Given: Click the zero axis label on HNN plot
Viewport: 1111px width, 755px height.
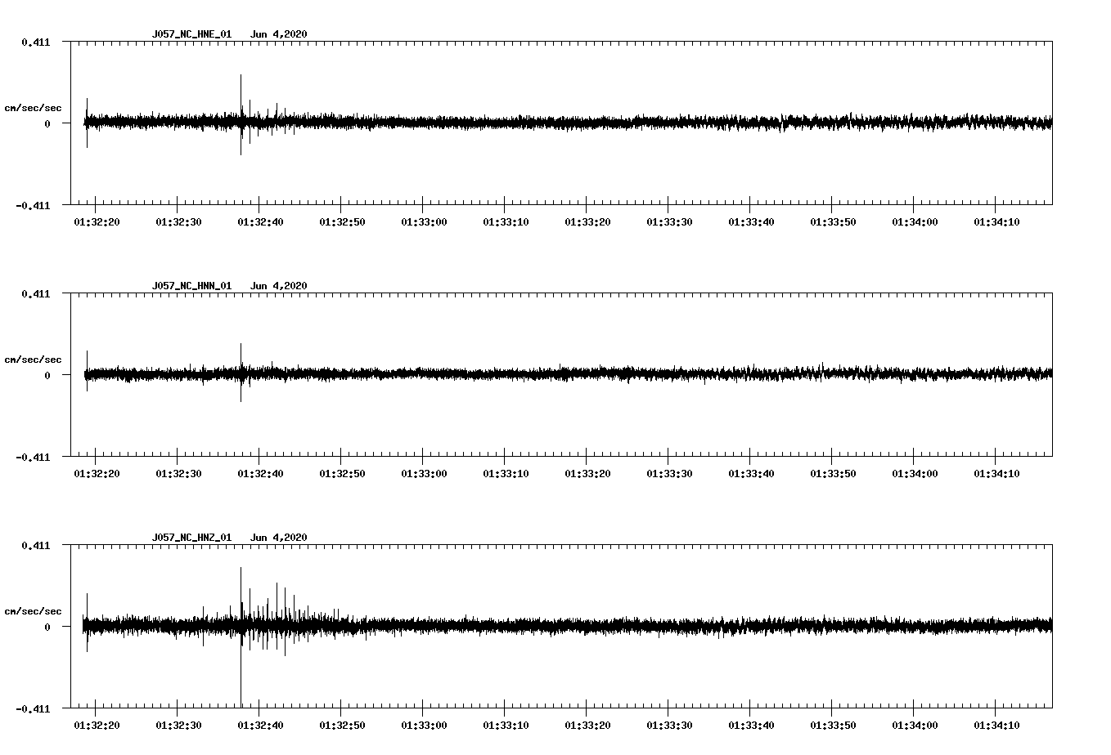Looking at the screenshot, I should [47, 376].
